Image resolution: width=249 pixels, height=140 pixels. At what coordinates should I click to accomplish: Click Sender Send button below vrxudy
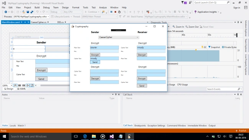point(95,62)
